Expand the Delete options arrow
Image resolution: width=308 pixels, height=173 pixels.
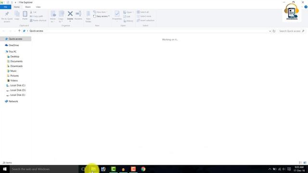(70, 21)
